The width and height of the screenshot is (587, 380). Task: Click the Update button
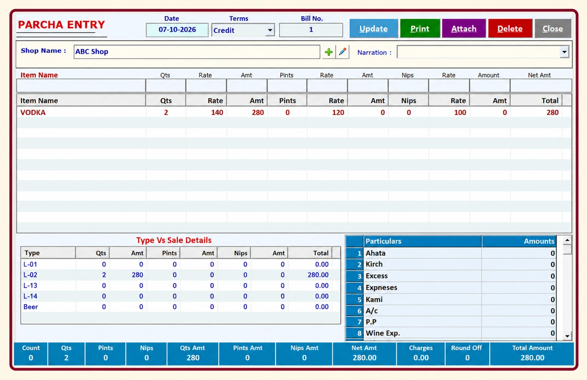373,29
